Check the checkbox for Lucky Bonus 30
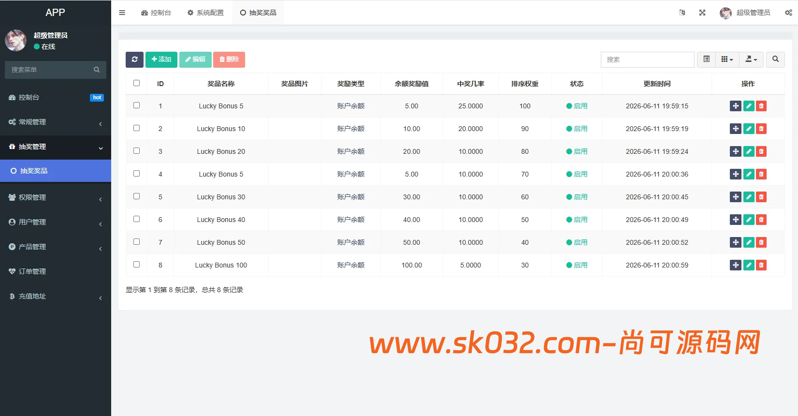 tap(137, 196)
